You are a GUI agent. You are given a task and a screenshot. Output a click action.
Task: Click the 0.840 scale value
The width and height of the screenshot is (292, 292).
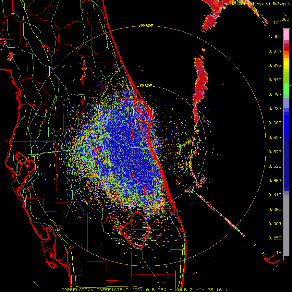pyautogui.click(x=275, y=80)
